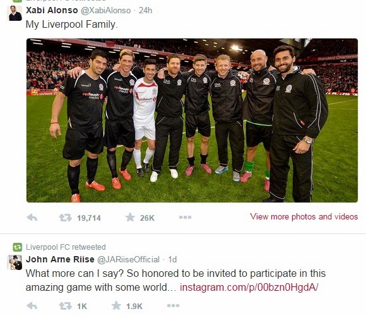Open the 1d timestamp on Riise's tweet
This screenshot has width=366, height=316.
coord(172,259)
